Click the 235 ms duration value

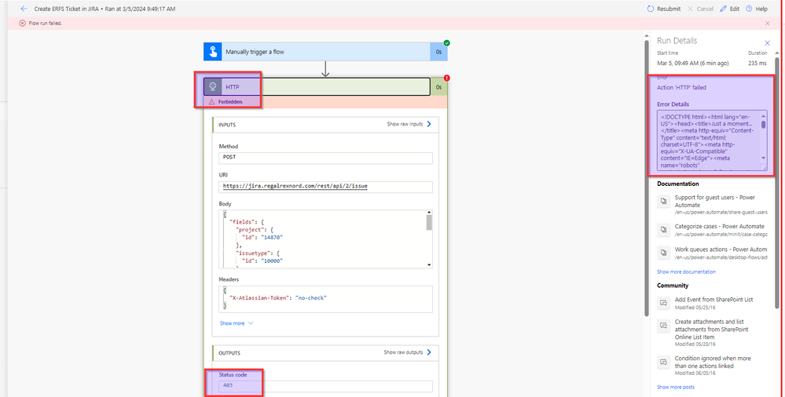(757, 63)
